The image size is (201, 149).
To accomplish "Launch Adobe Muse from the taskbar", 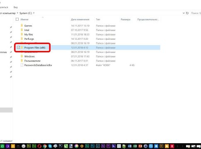I will pos(29,146).
